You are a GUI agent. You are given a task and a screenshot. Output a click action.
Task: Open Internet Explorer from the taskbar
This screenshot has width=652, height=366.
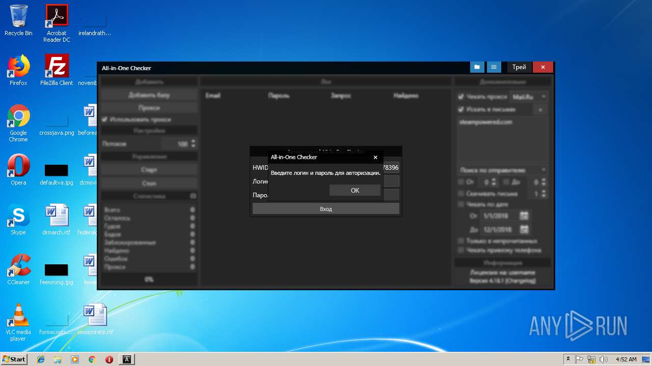click(41, 359)
